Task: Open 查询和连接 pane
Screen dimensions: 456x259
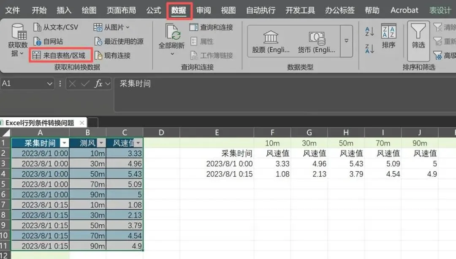Action: click(x=211, y=27)
